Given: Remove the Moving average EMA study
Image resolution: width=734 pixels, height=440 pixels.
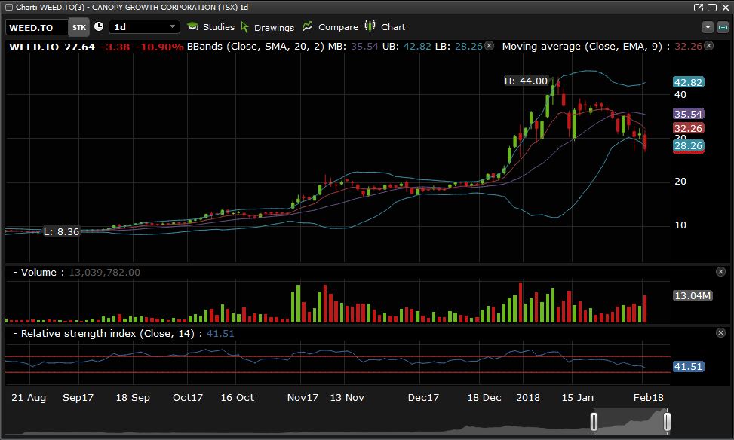Looking at the screenshot, I should click(708, 46).
